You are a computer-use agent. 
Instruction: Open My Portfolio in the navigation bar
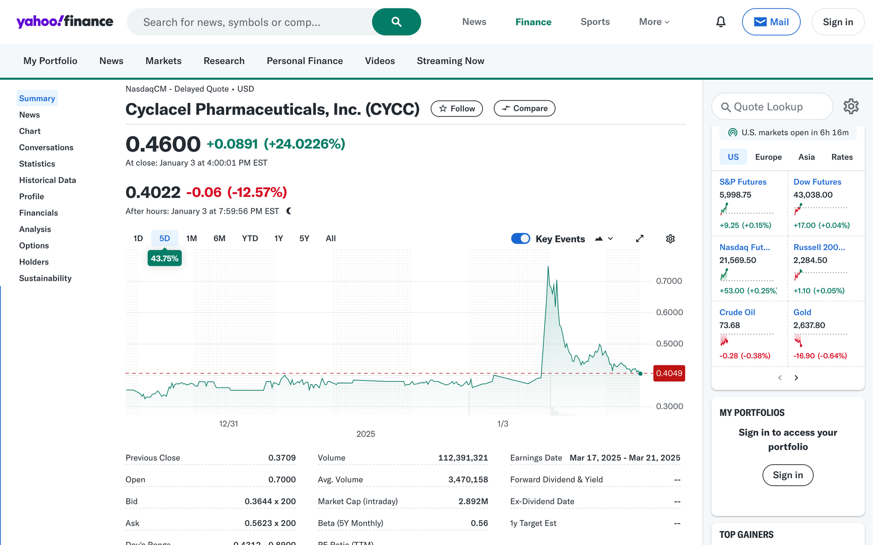click(50, 61)
